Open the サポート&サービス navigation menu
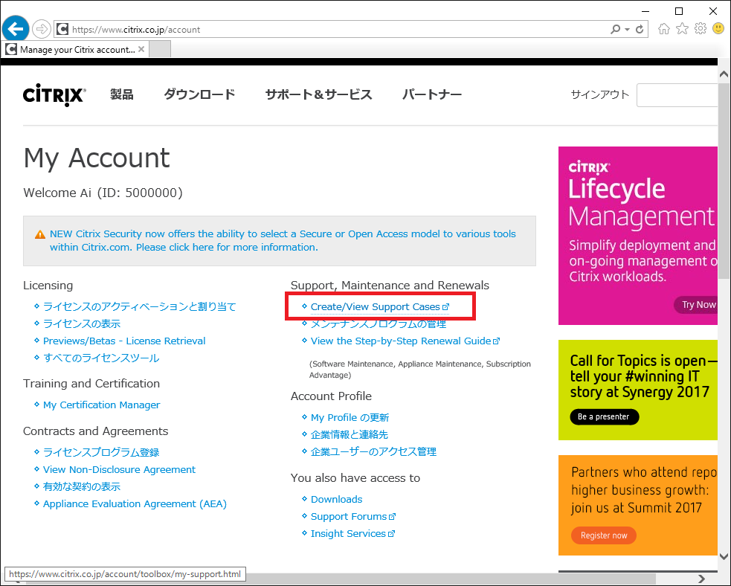This screenshot has height=586, width=731. (x=318, y=94)
